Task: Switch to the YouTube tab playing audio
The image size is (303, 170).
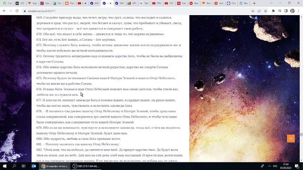Action: pyautogui.click(x=82, y=3)
